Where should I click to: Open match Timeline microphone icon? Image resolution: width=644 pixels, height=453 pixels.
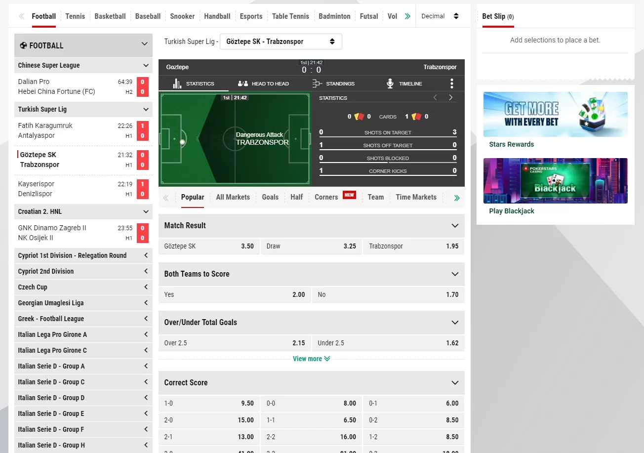(x=390, y=83)
